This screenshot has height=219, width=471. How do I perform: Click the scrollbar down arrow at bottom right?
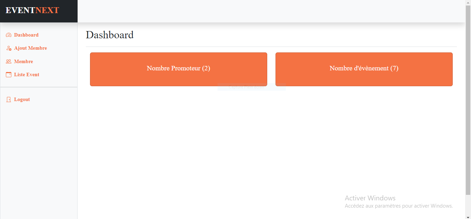[468, 217]
